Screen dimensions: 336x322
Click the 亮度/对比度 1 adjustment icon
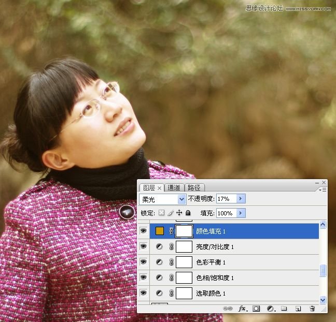click(x=159, y=247)
